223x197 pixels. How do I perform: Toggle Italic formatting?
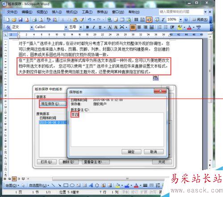[x=94, y=27]
